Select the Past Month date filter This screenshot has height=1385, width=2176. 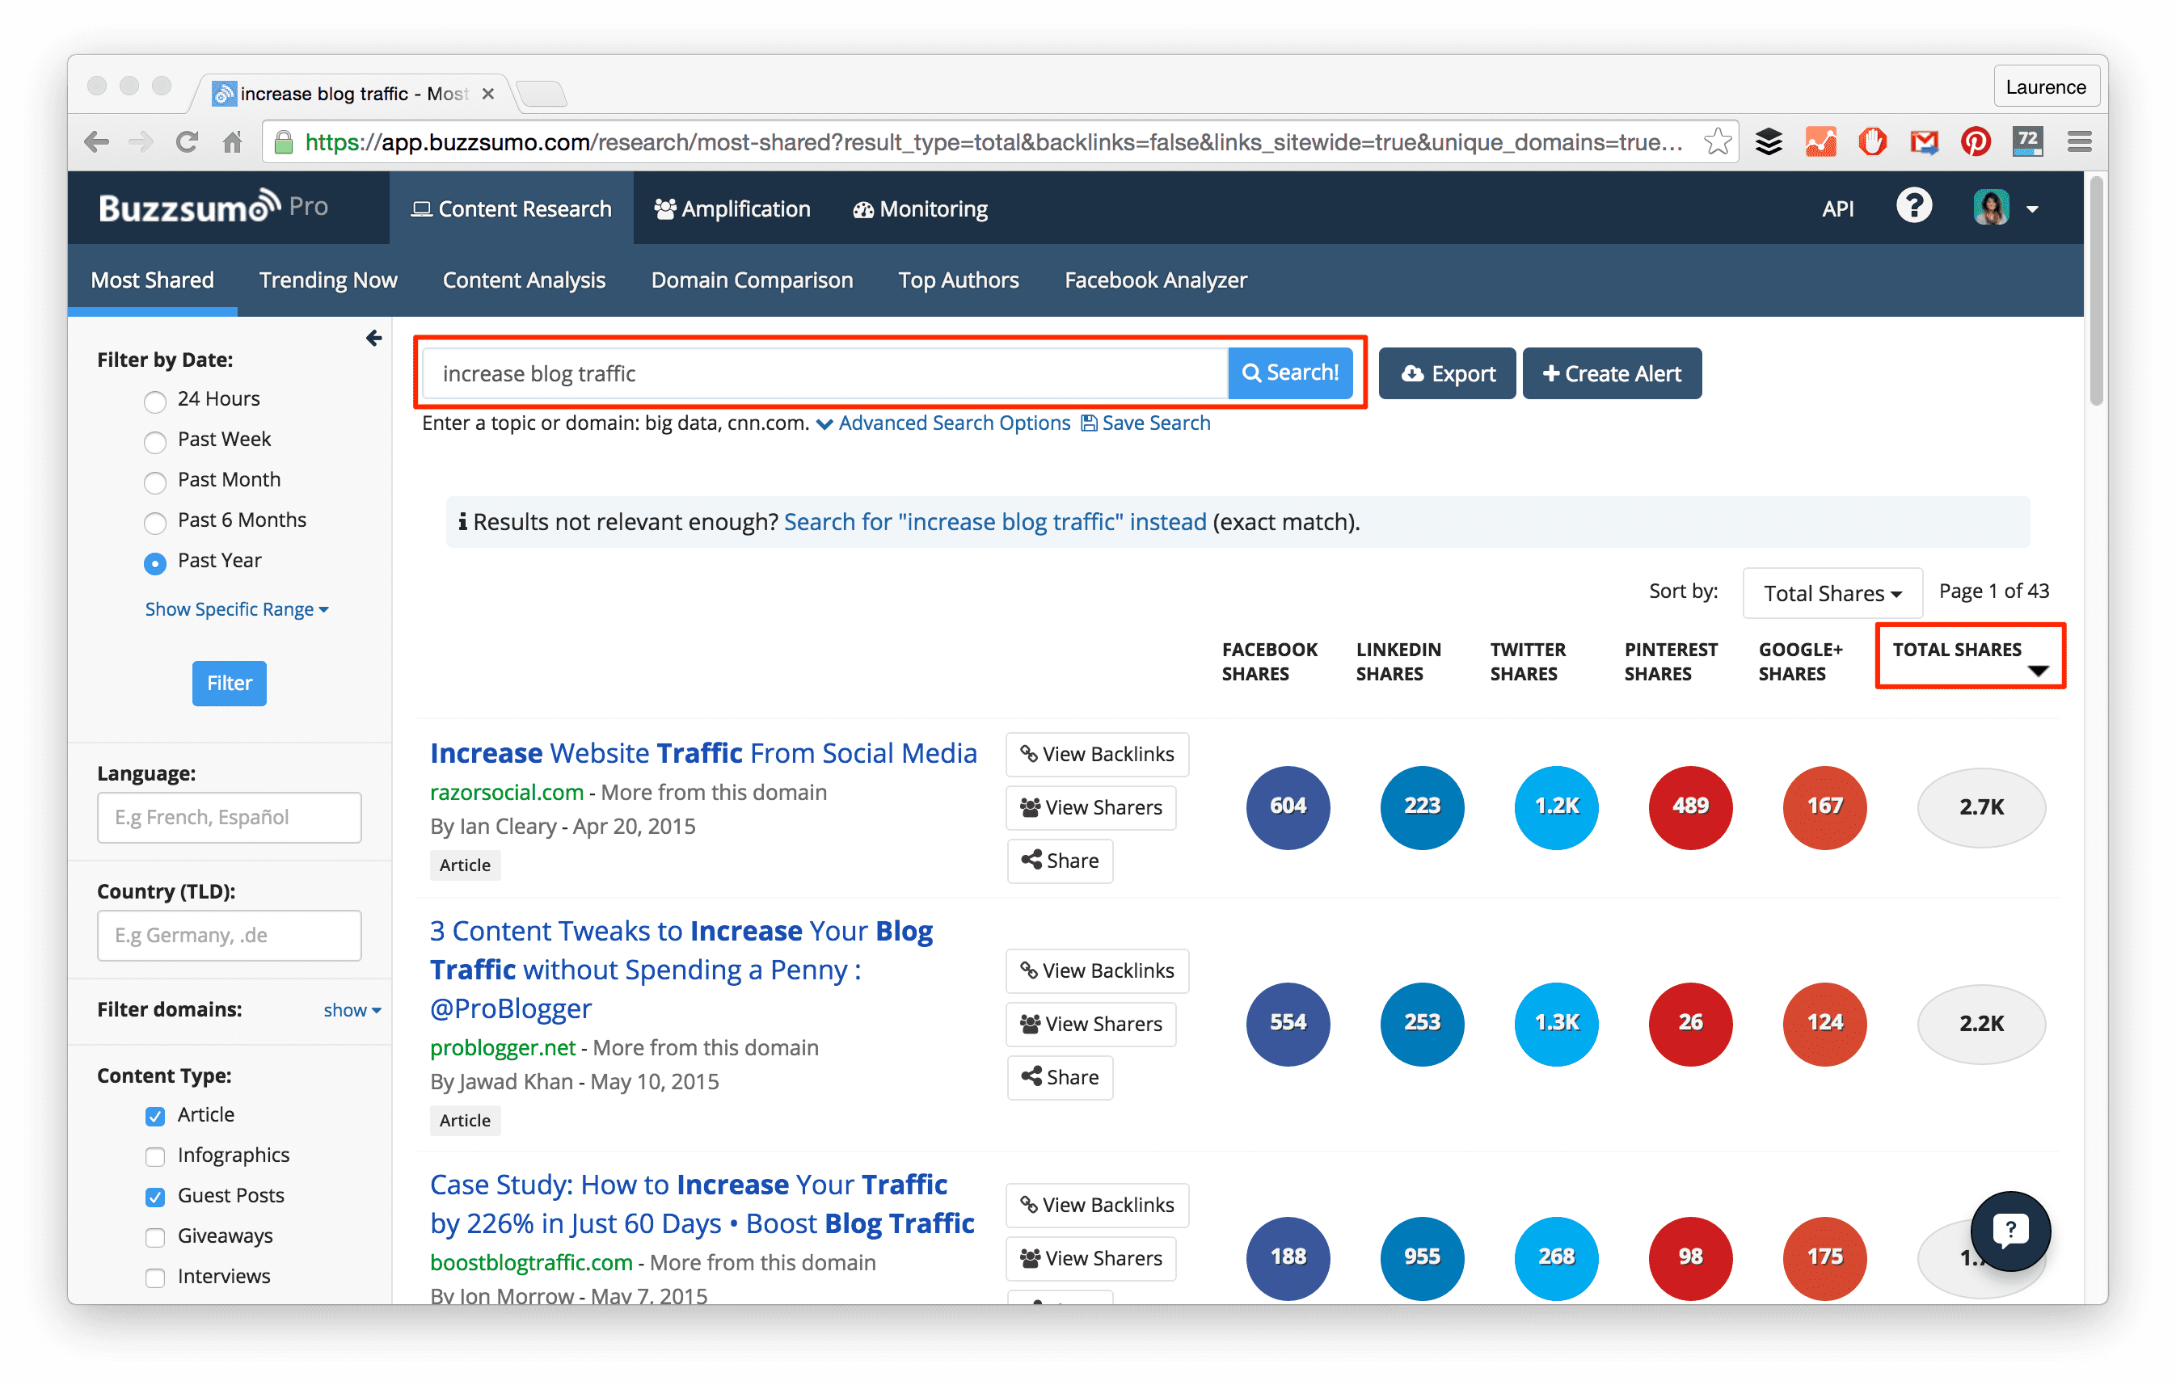155,482
